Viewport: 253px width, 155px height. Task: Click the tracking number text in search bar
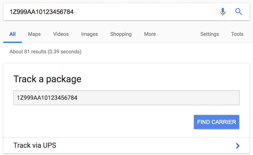pos(41,12)
